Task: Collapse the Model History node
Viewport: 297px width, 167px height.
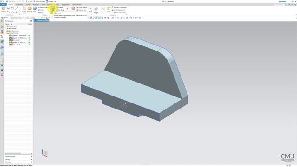Action: tap(6, 33)
